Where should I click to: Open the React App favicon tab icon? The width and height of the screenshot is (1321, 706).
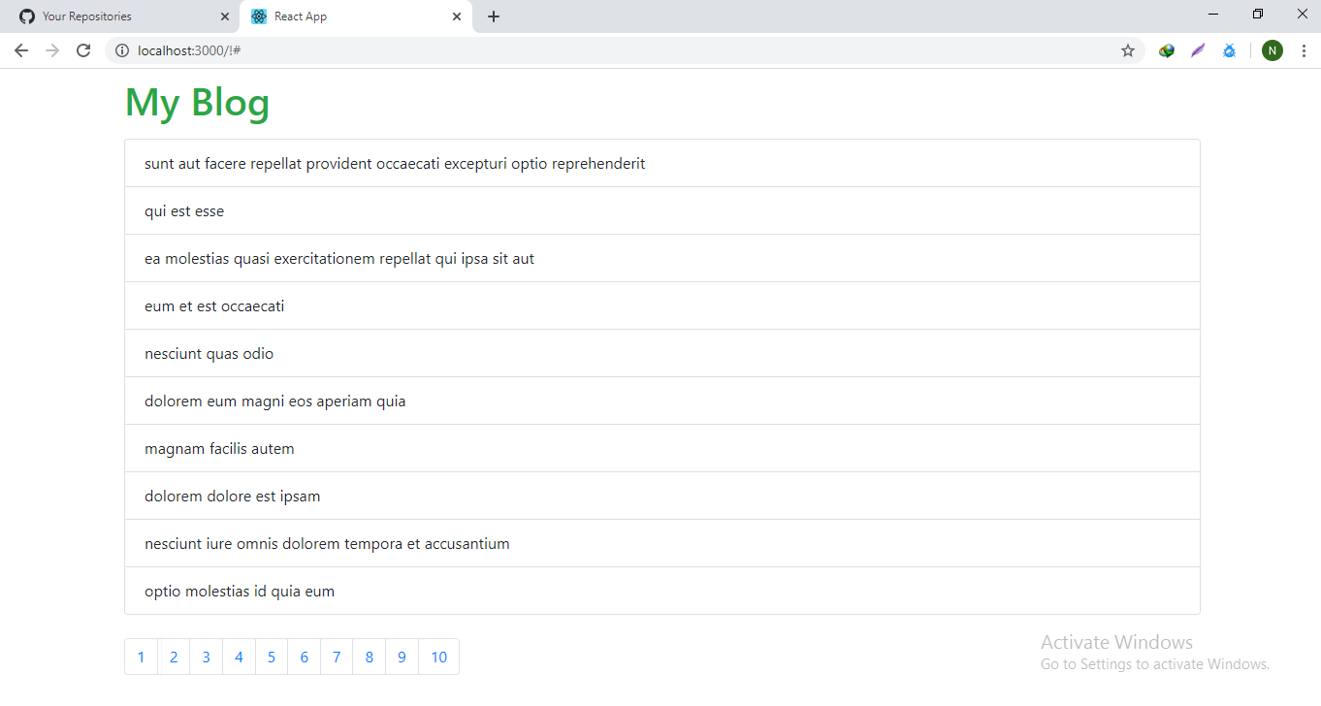point(258,16)
